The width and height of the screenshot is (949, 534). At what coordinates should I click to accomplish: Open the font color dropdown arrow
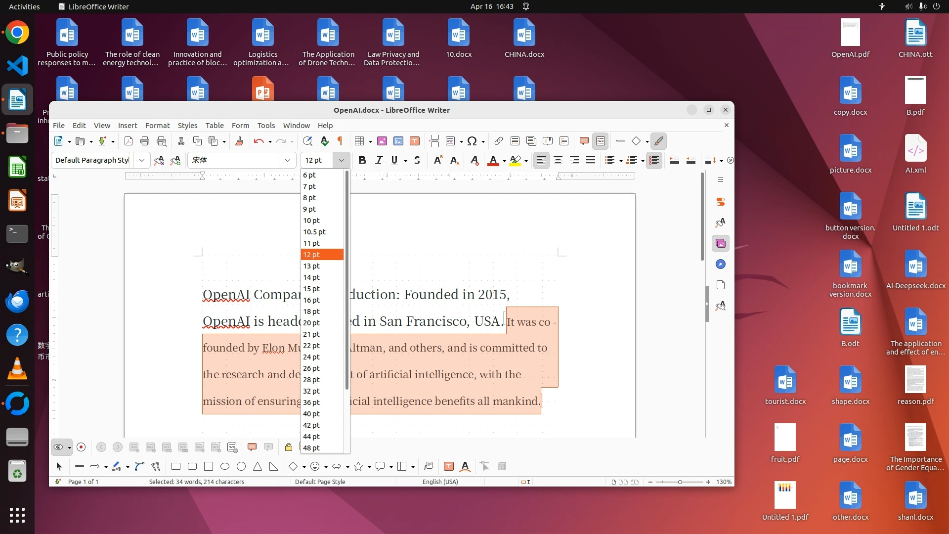tap(504, 161)
